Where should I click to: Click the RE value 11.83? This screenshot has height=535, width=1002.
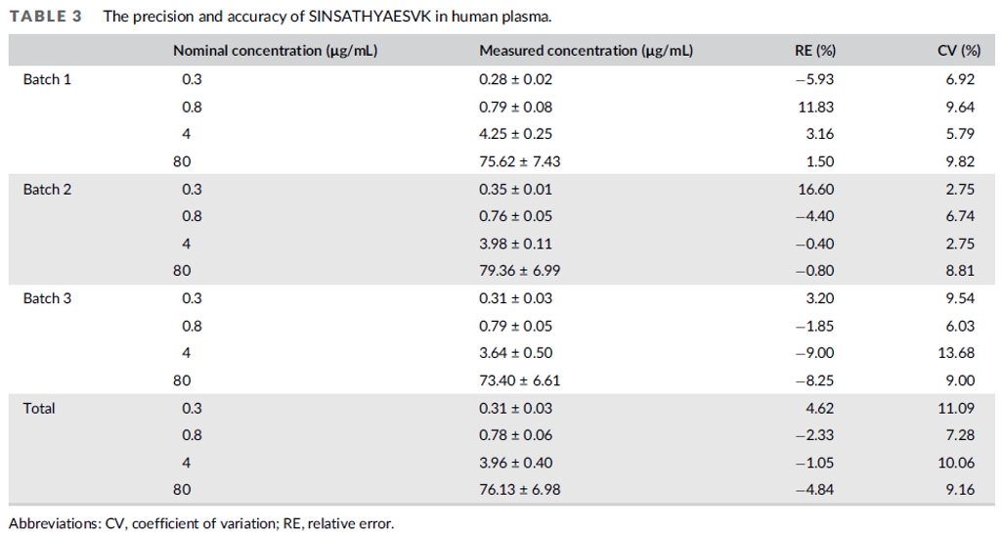pos(815,107)
